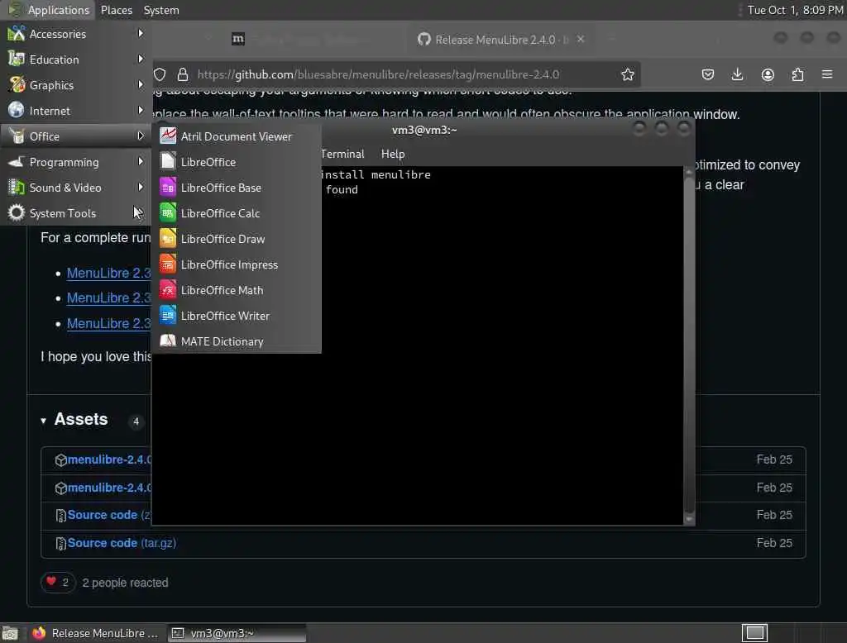847x643 pixels.
Task: Open third MenuLibre 2.3 link
Action: coord(108,323)
